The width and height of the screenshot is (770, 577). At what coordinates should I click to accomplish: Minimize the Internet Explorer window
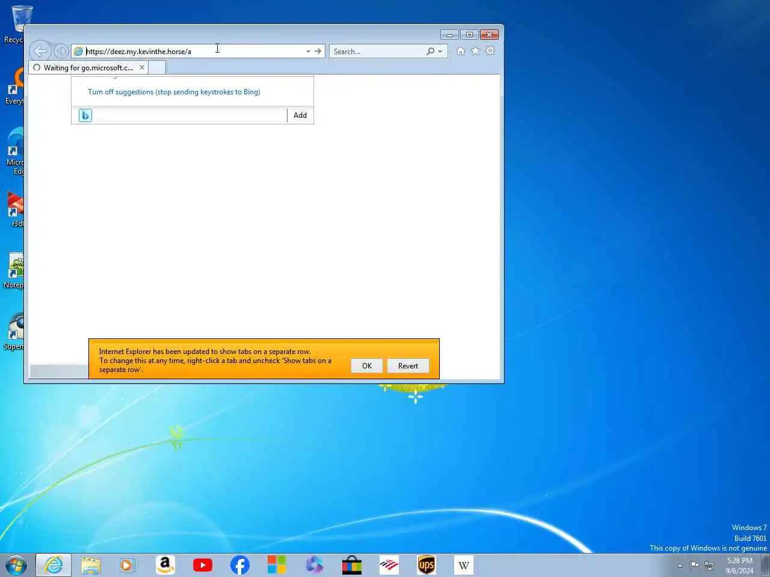449,34
